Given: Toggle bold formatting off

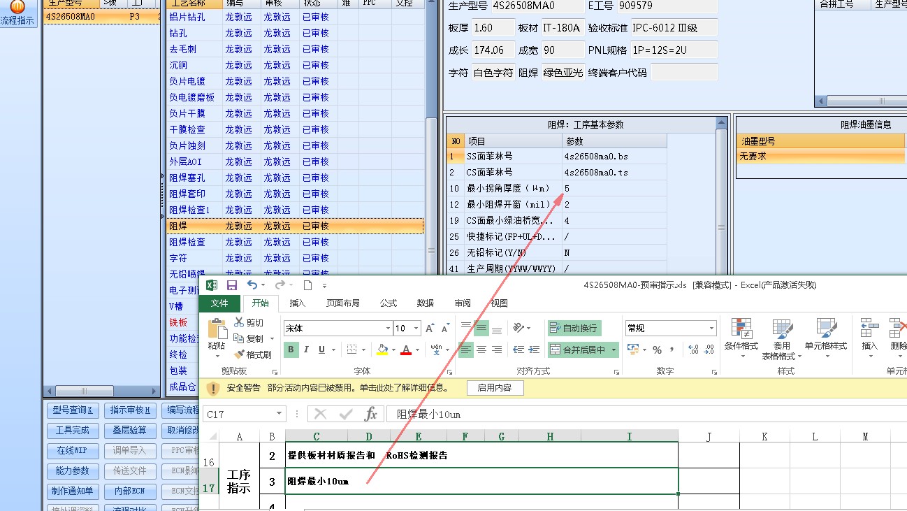Looking at the screenshot, I should (291, 350).
